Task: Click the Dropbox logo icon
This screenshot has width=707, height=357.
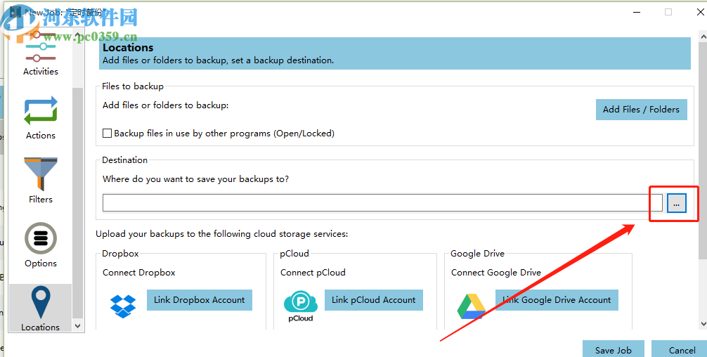Action: pos(123,306)
